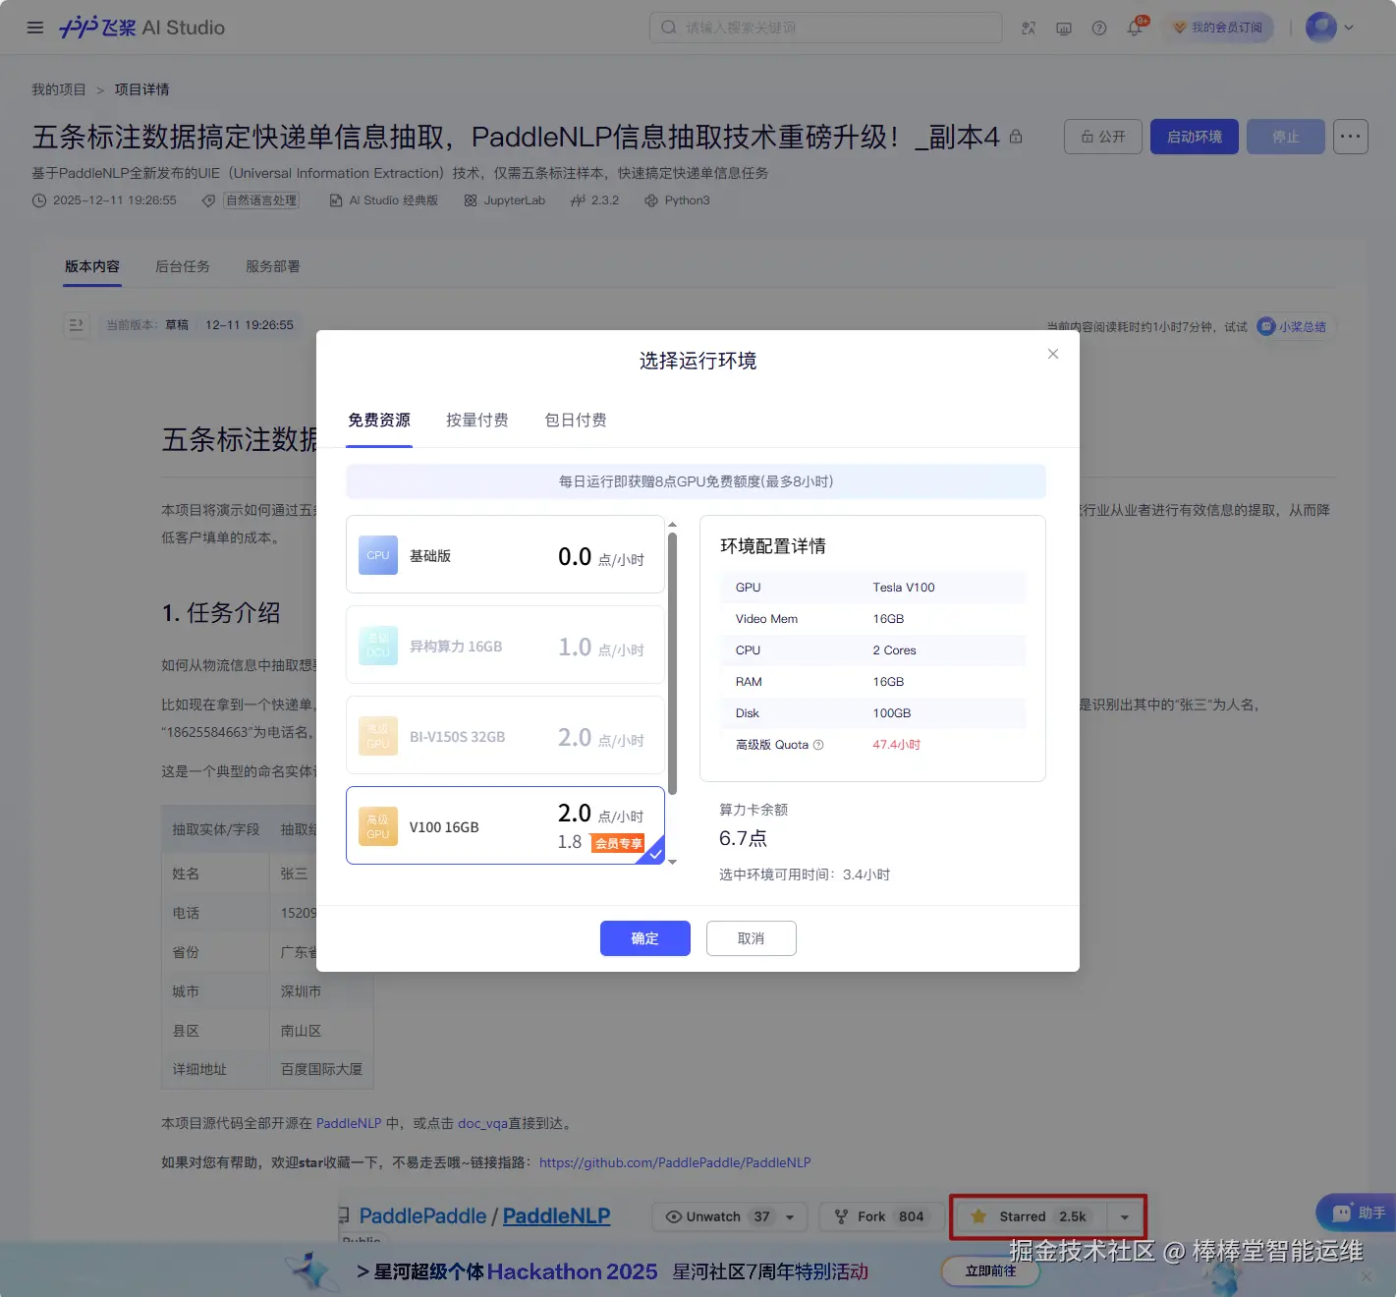Click the 高级版 Quota info icon

(x=818, y=745)
